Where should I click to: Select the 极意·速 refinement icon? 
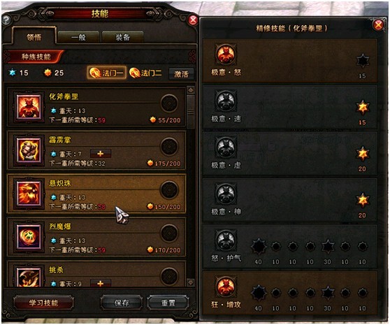point(226,101)
